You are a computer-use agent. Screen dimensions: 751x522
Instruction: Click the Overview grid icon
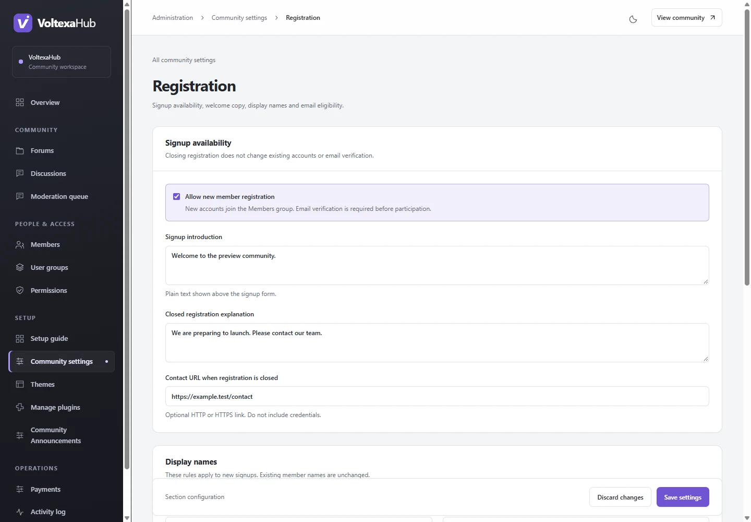(20, 102)
